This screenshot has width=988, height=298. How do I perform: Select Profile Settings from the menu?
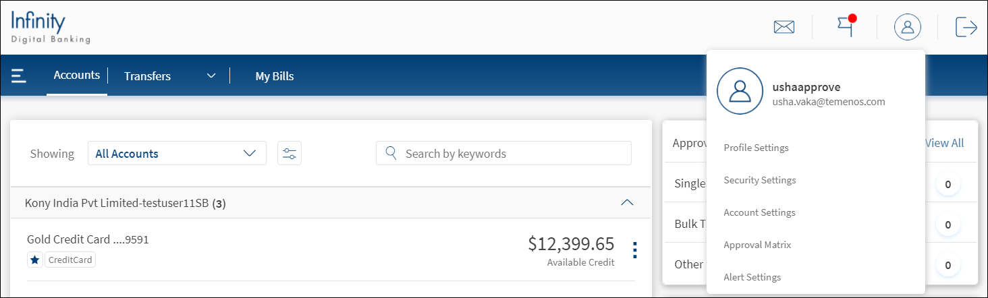click(x=756, y=148)
